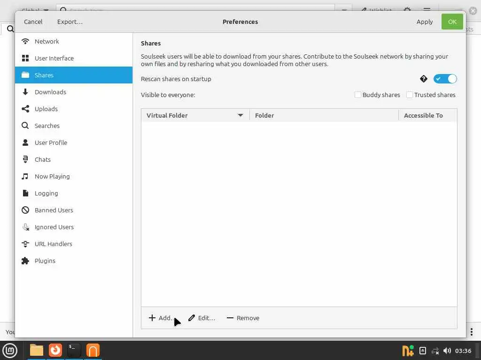Select URL Handlers label in sidebar
Image resolution: width=481 pixels, height=360 pixels.
54,244
